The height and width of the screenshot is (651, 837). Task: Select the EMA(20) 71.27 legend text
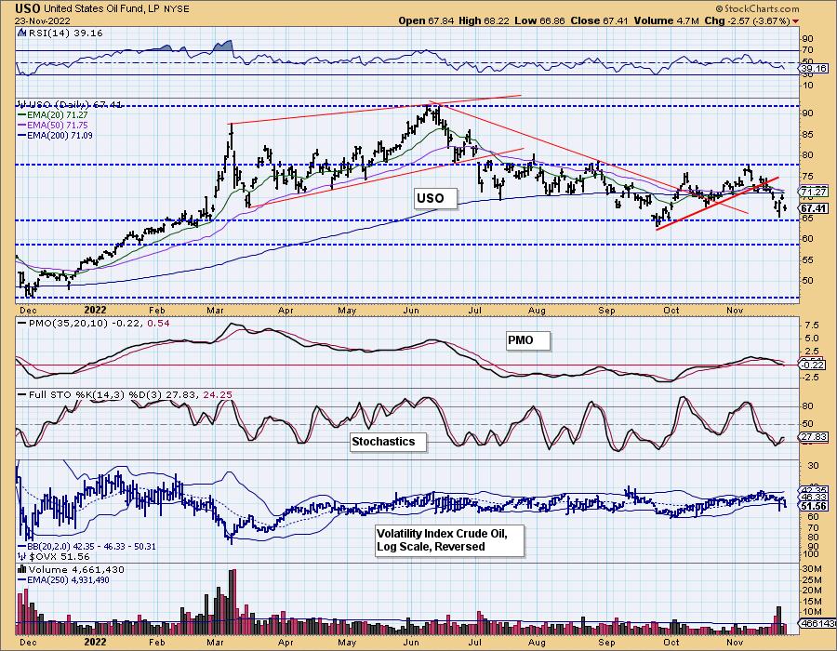click(57, 114)
